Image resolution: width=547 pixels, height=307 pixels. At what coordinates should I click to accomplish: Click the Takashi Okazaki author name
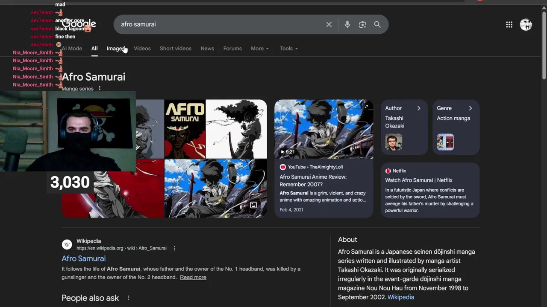click(x=395, y=122)
